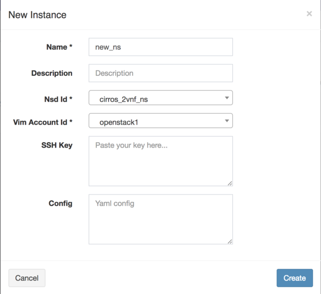Focus the Name field containing new_ns
Viewport: 321px width, 294px height.
(x=160, y=47)
